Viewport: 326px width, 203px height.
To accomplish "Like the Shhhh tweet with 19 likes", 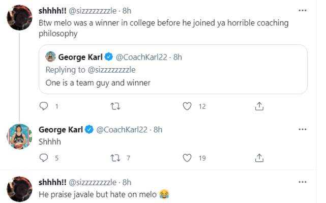I will click(x=187, y=158).
